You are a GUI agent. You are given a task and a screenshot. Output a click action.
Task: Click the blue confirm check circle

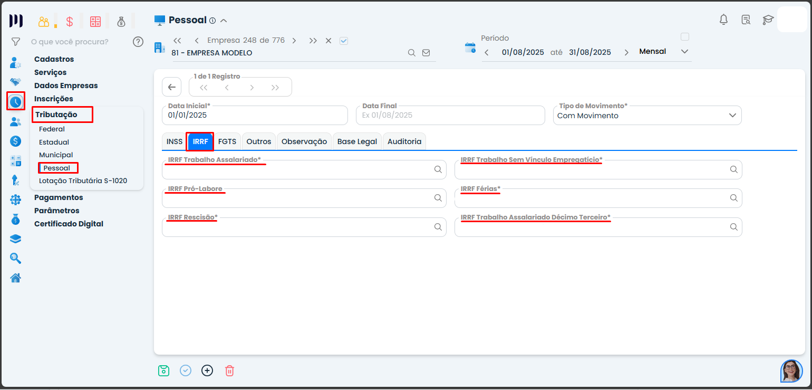click(x=186, y=370)
